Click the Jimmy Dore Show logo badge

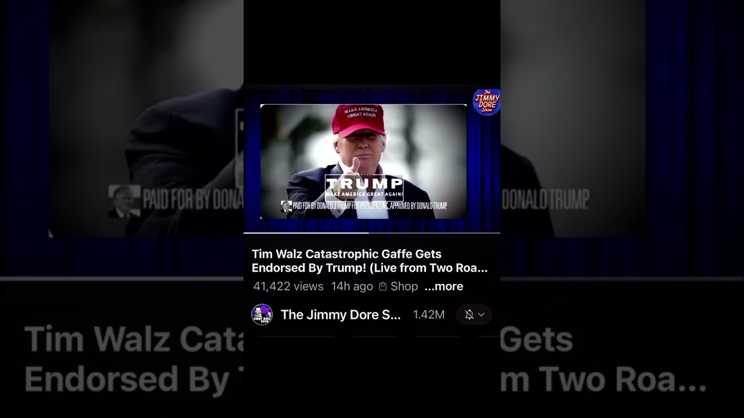click(487, 102)
